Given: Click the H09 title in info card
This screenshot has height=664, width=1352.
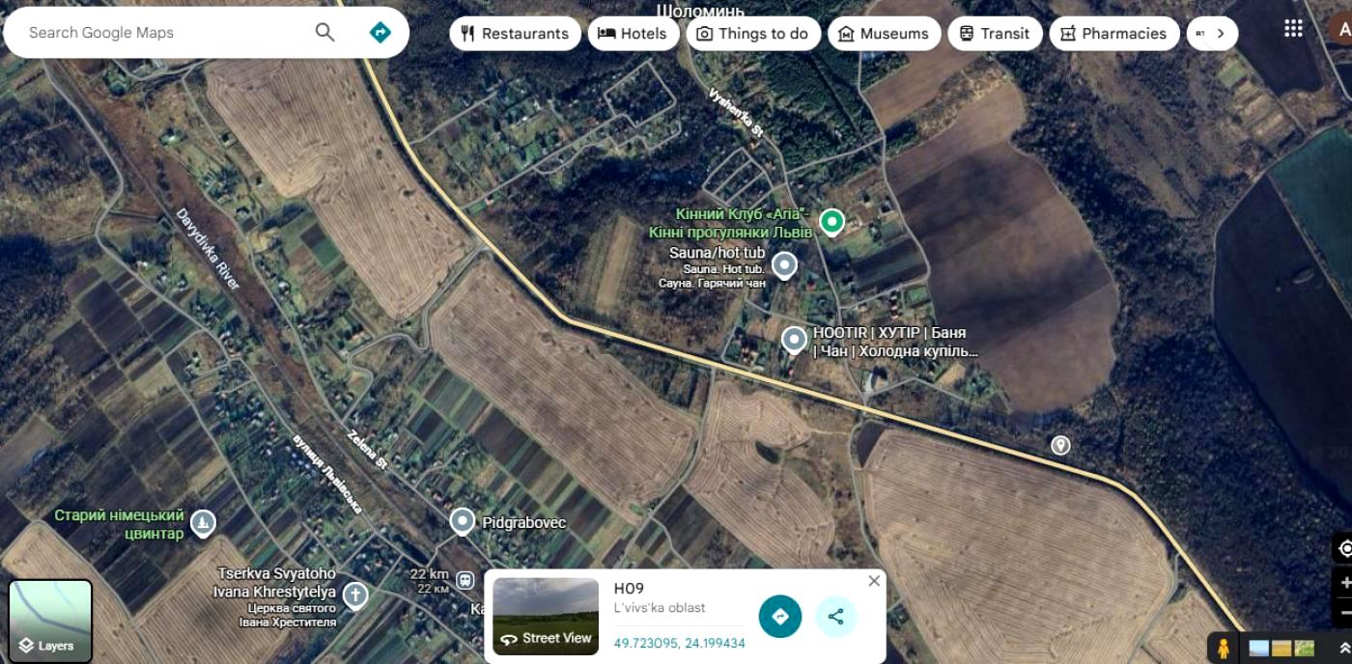Looking at the screenshot, I should click(629, 589).
